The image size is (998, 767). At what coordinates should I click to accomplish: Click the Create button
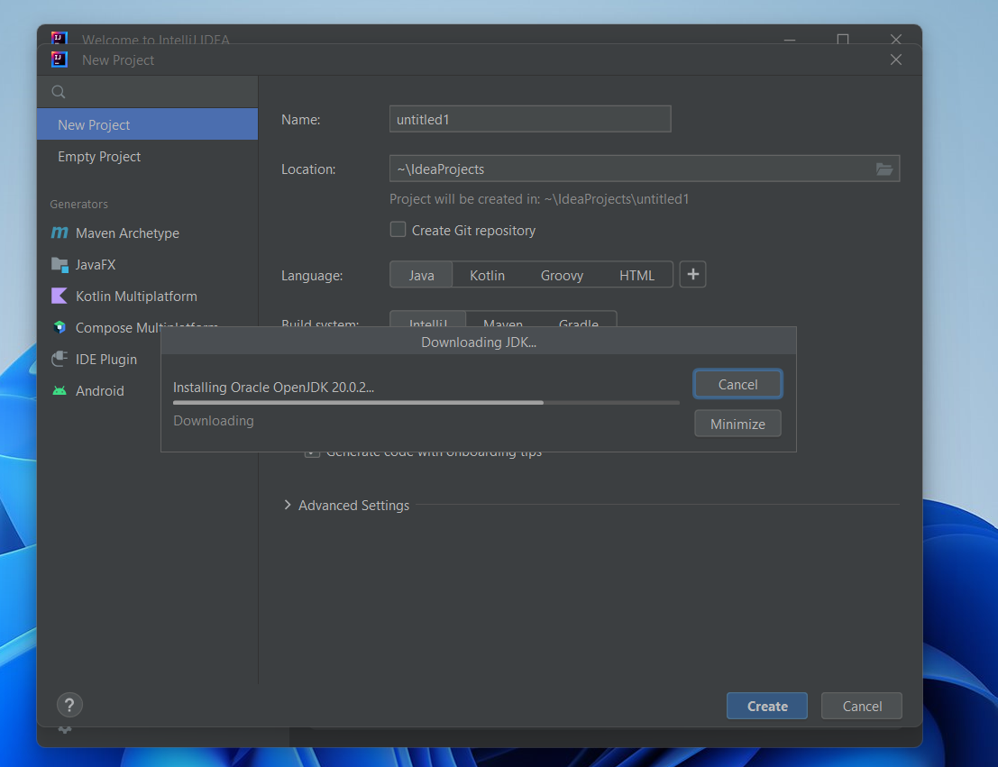767,706
